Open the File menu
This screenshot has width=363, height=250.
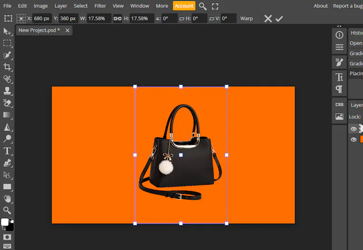point(7,6)
